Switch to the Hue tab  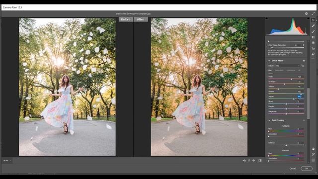point(270,71)
